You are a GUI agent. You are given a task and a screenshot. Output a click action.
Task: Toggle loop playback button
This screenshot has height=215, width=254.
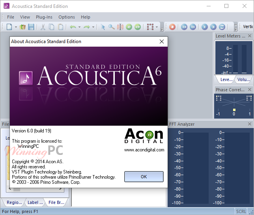(222, 27)
